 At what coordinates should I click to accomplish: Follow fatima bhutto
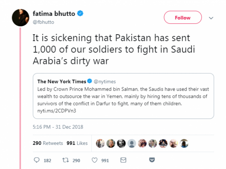182,18
